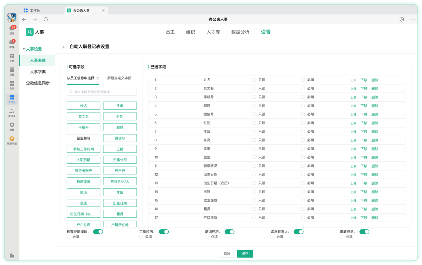Check 必填 under 家庭成员

[x=341, y=237]
